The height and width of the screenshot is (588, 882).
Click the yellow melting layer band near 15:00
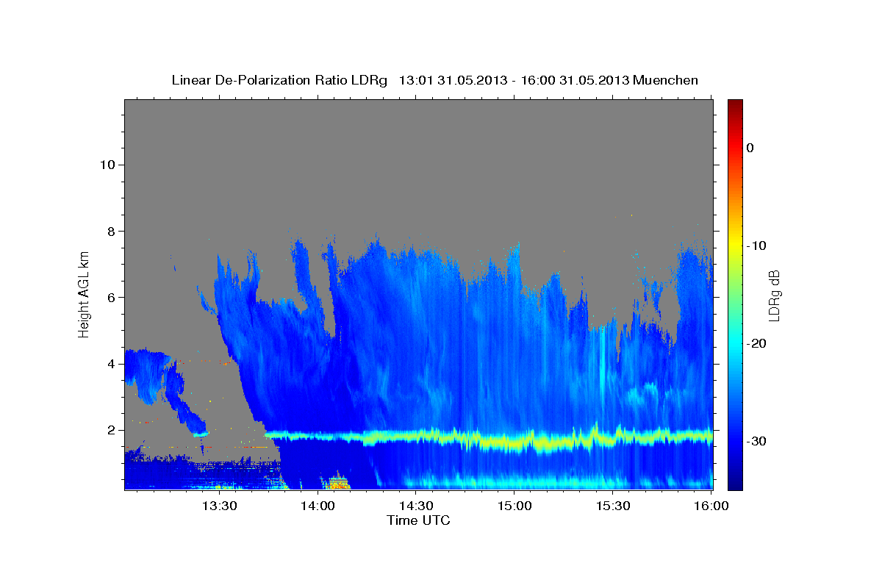tap(514, 443)
